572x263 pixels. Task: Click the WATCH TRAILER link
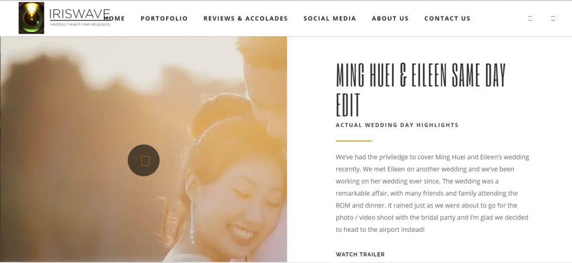[x=360, y=255]
